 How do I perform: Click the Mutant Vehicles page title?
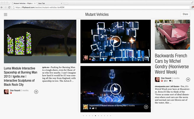tap(97, 14)
